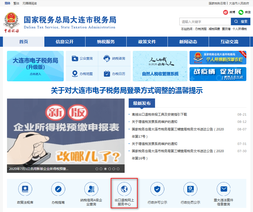Open 战疫情 促发展 banner

[218, 74]
